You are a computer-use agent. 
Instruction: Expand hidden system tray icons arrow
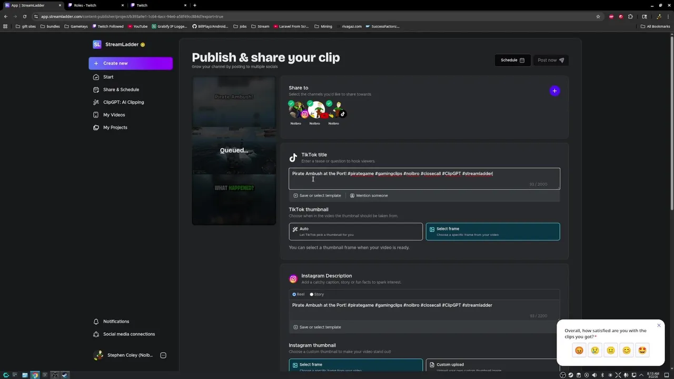(641, 375)
